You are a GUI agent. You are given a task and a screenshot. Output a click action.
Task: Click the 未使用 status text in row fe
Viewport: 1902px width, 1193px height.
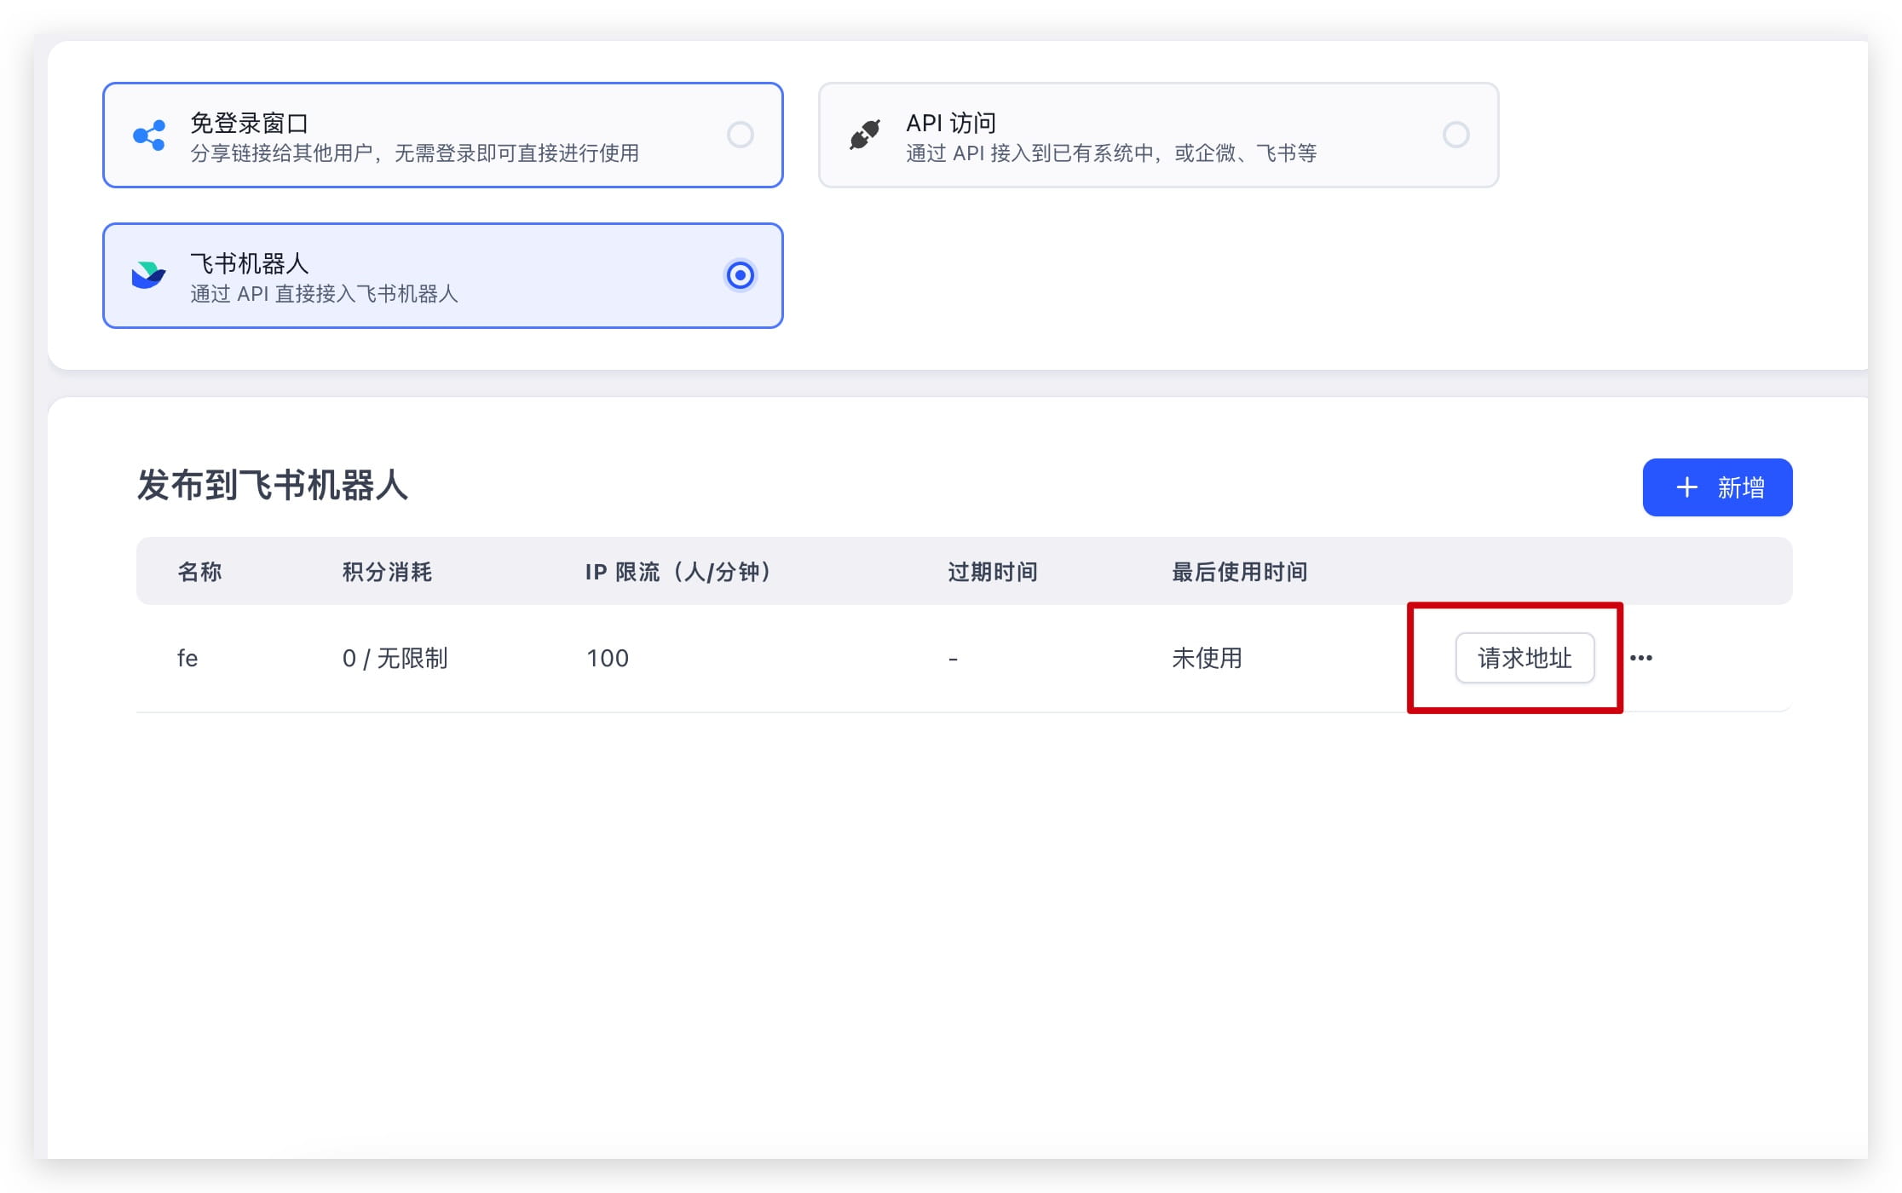[x=1207, y=657]
